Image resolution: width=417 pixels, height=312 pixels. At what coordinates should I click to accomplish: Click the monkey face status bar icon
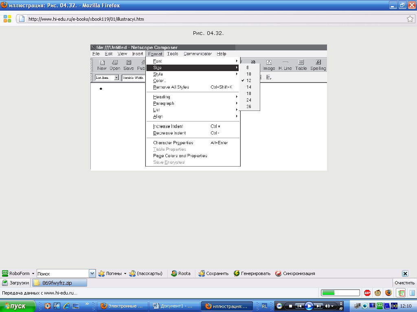tap(377, 293)
